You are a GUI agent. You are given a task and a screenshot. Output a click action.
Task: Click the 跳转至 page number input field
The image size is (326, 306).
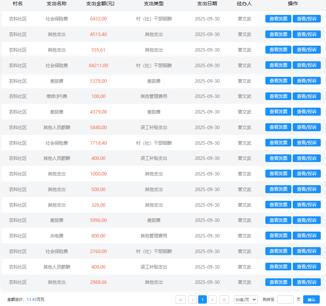coord(285,299)
